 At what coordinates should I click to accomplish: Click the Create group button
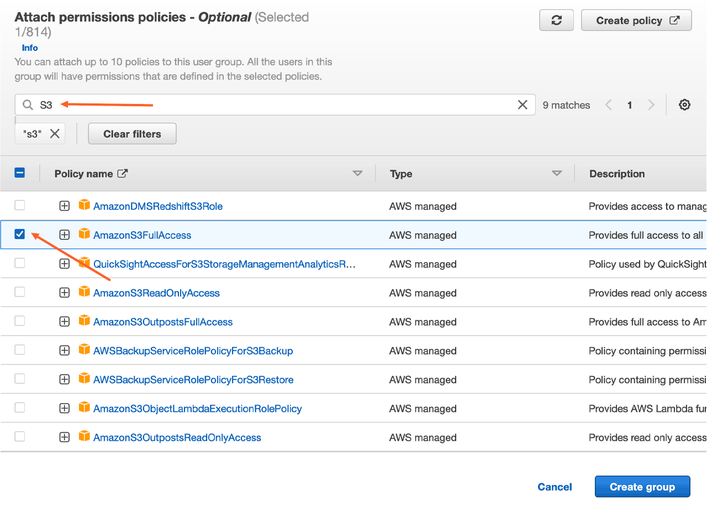pos(642,487)
